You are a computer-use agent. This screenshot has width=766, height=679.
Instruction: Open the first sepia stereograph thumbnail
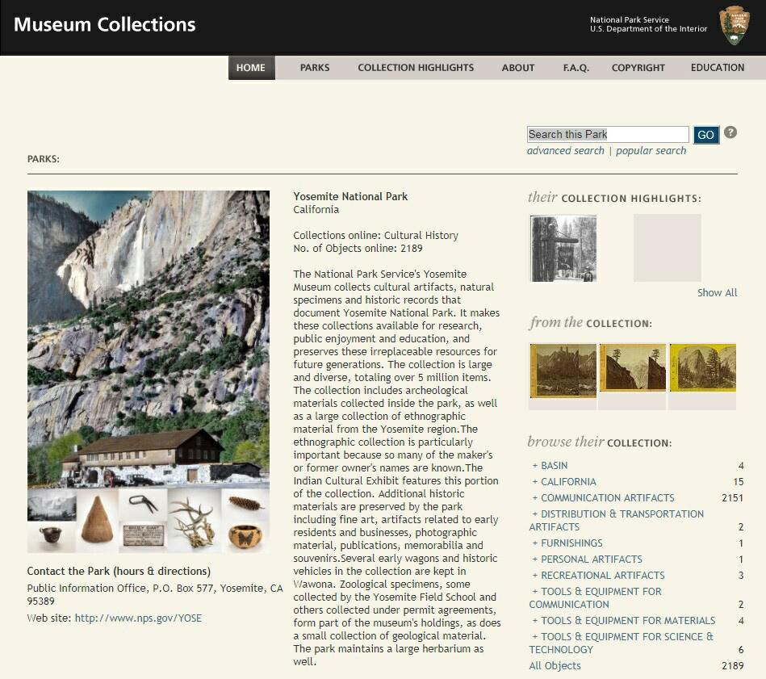point(563,371)
